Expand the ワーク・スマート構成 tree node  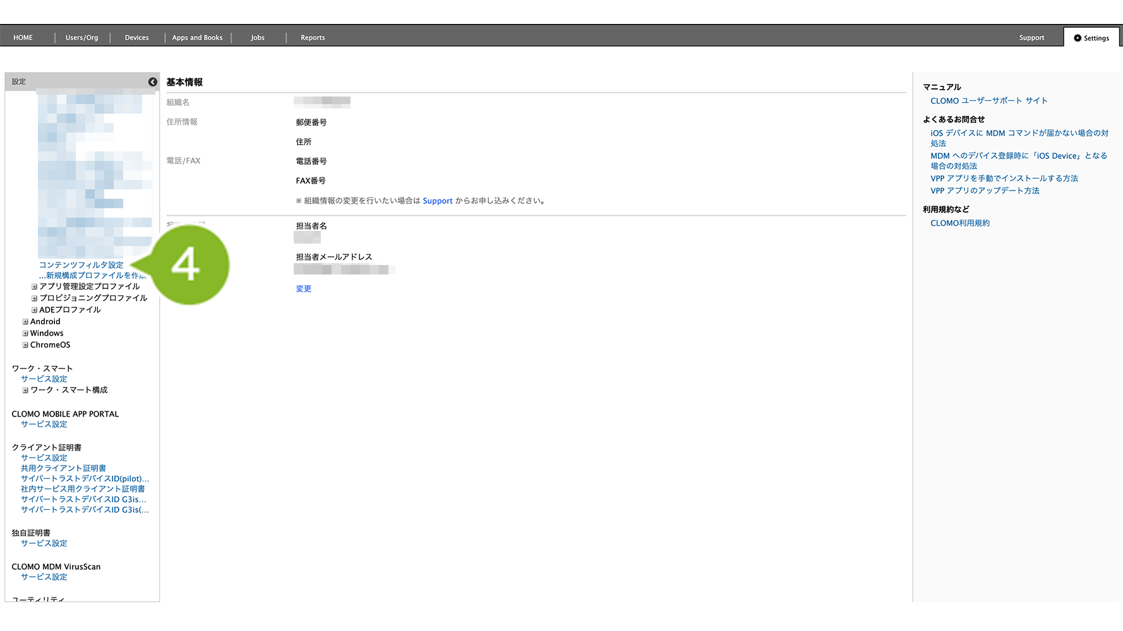pyautogui.click(x=25, y=391)
